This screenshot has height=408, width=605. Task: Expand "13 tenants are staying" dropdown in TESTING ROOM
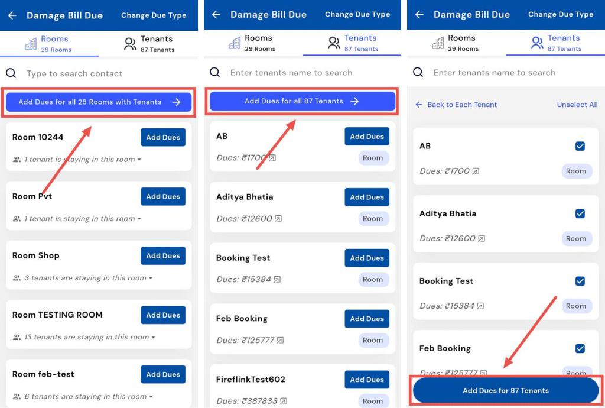153,337
